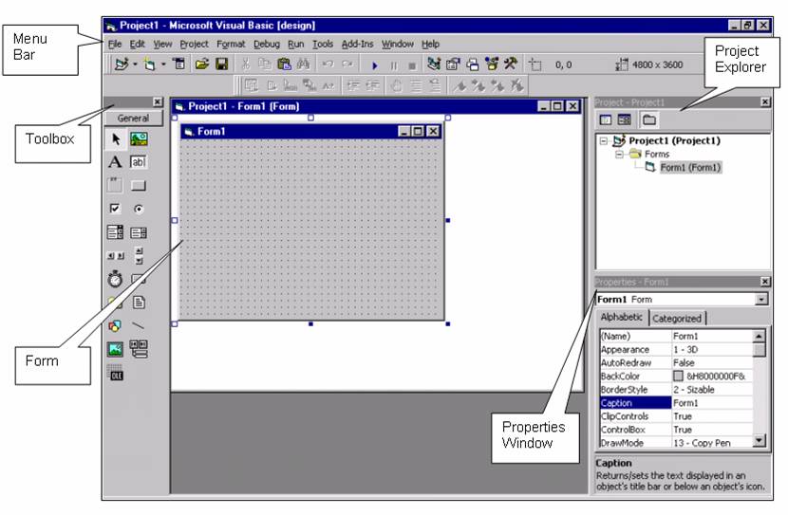Screen dimensions: 788x515
Task: Open the Format menu
Action: coord(231,45)
